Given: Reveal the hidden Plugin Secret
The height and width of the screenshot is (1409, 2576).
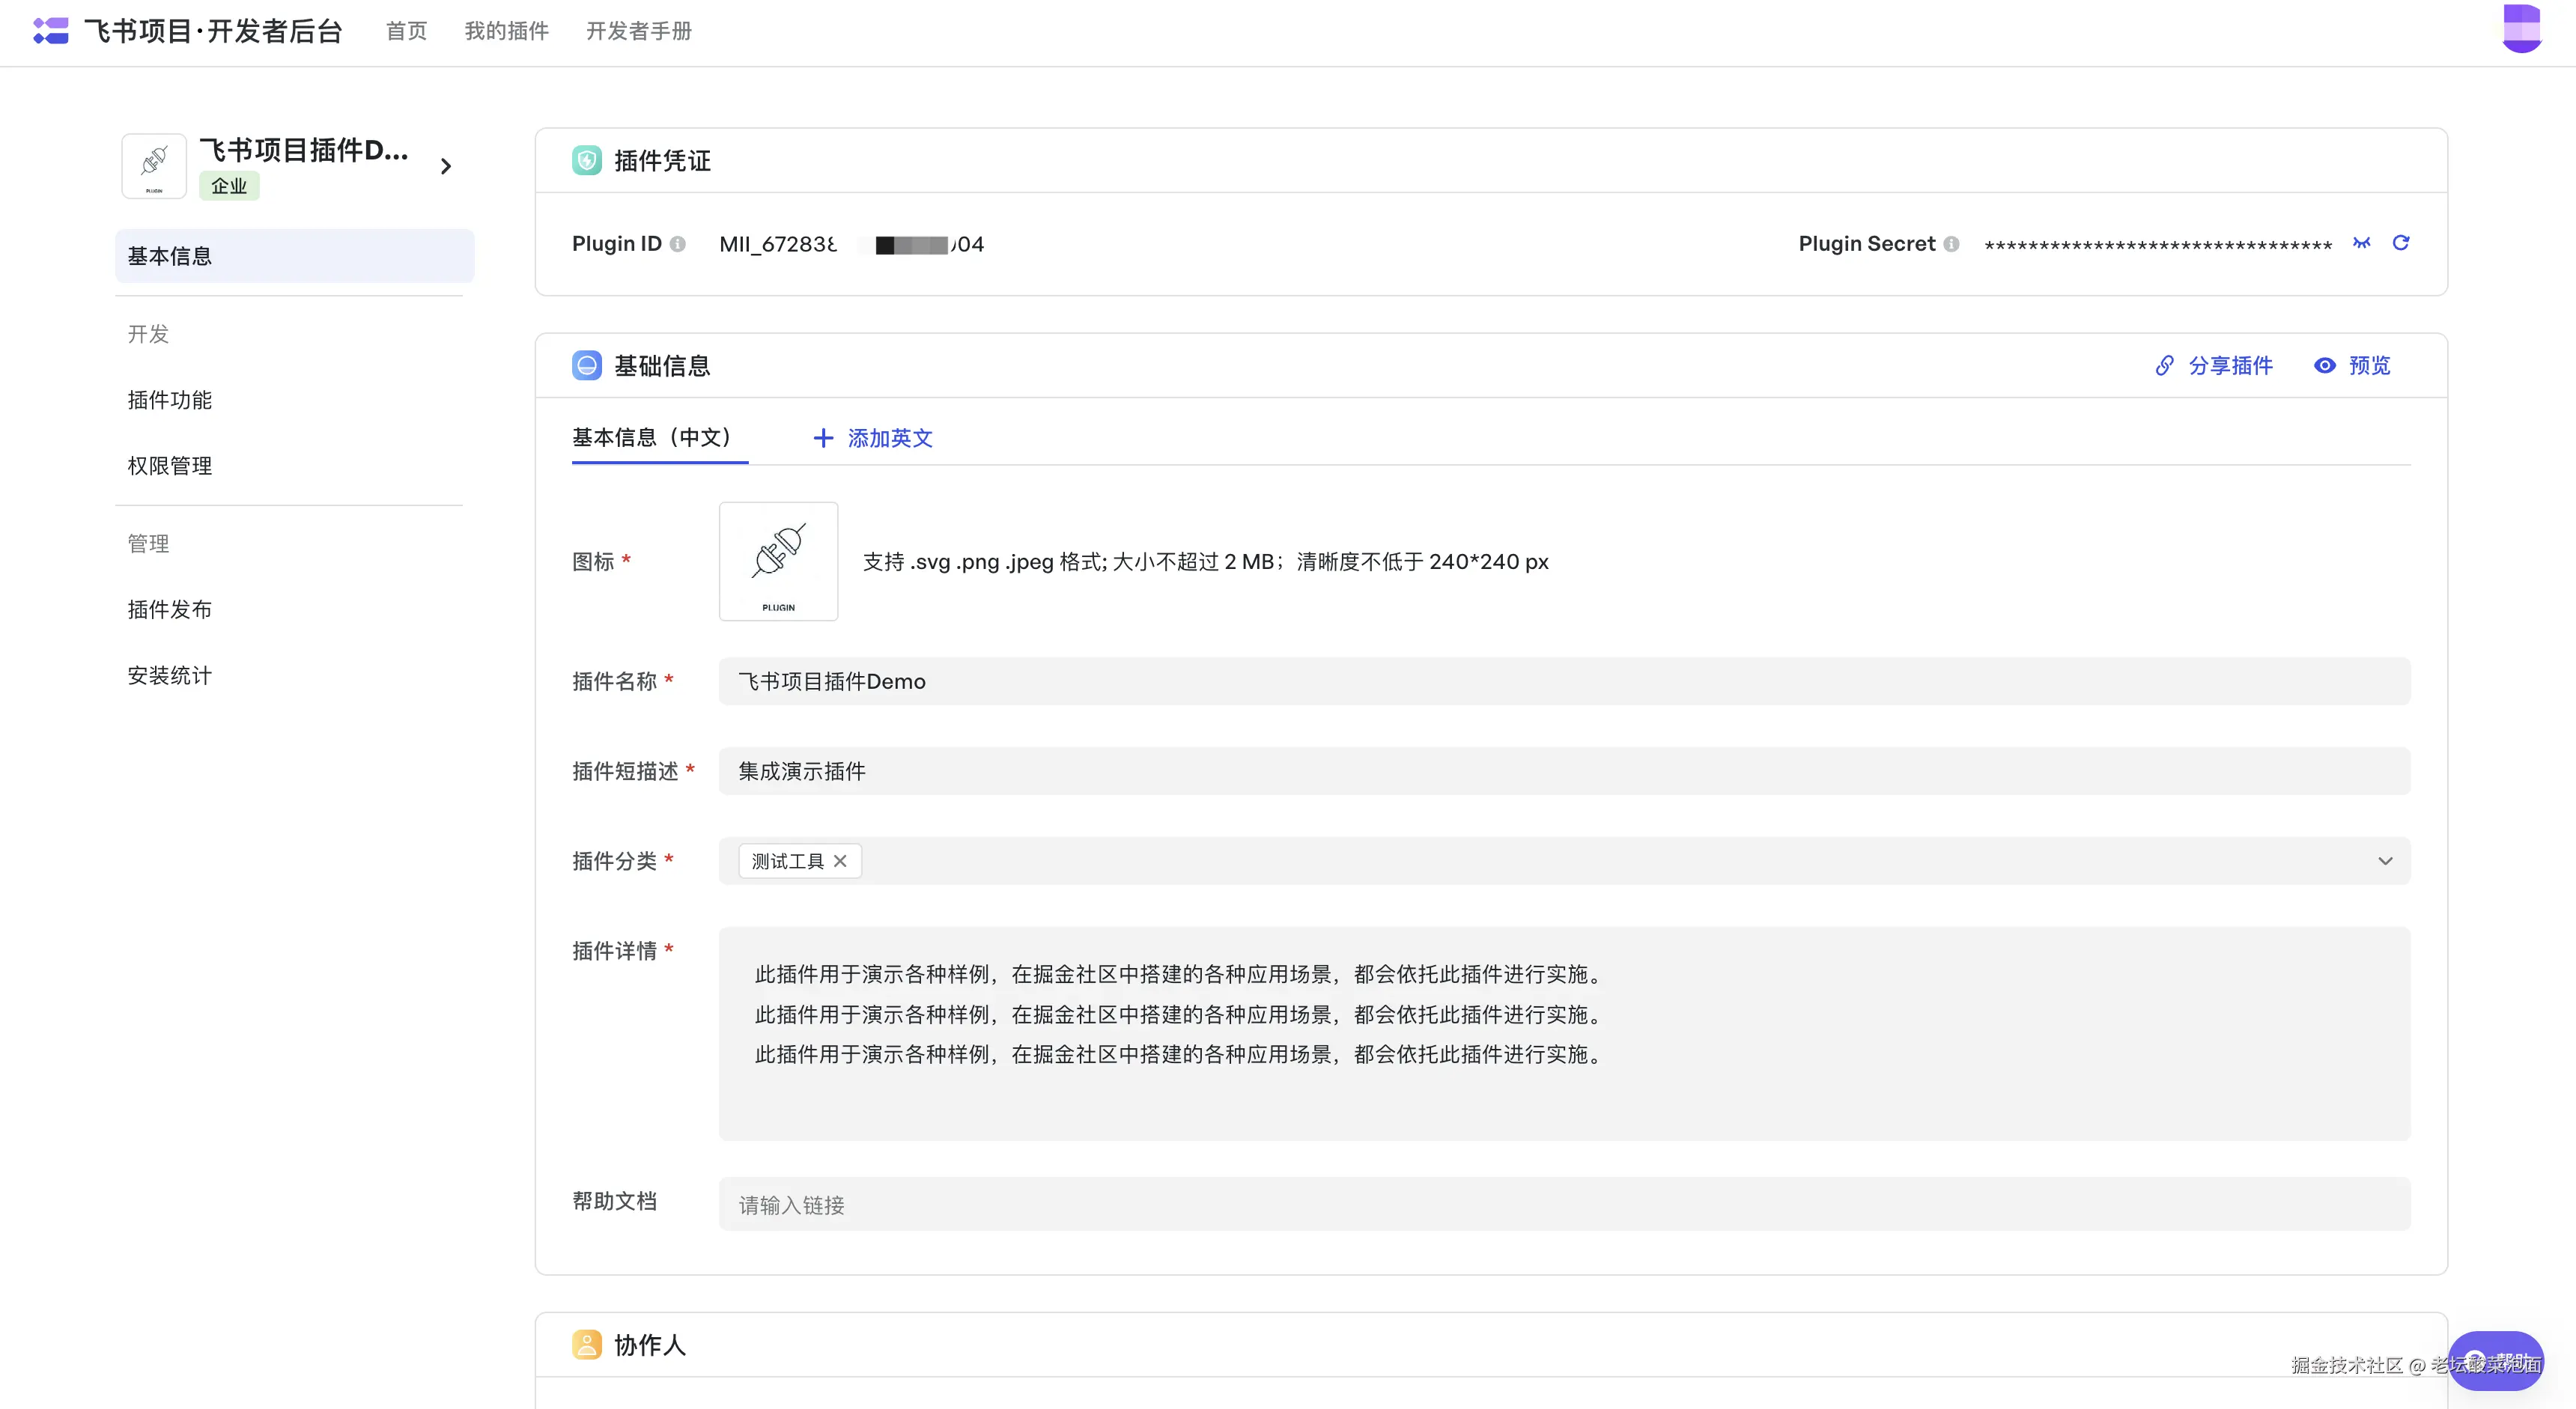Looking at the screenshot, I should [x=2361, y=243].
